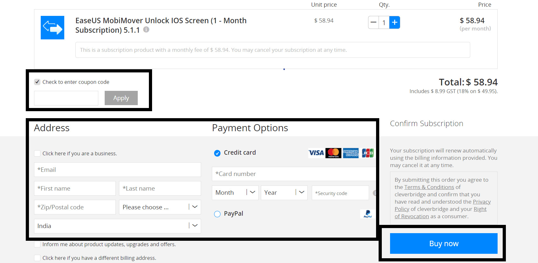Click the Mastercard logo
This screenshot has height=263, width=538.
point(333,153)
